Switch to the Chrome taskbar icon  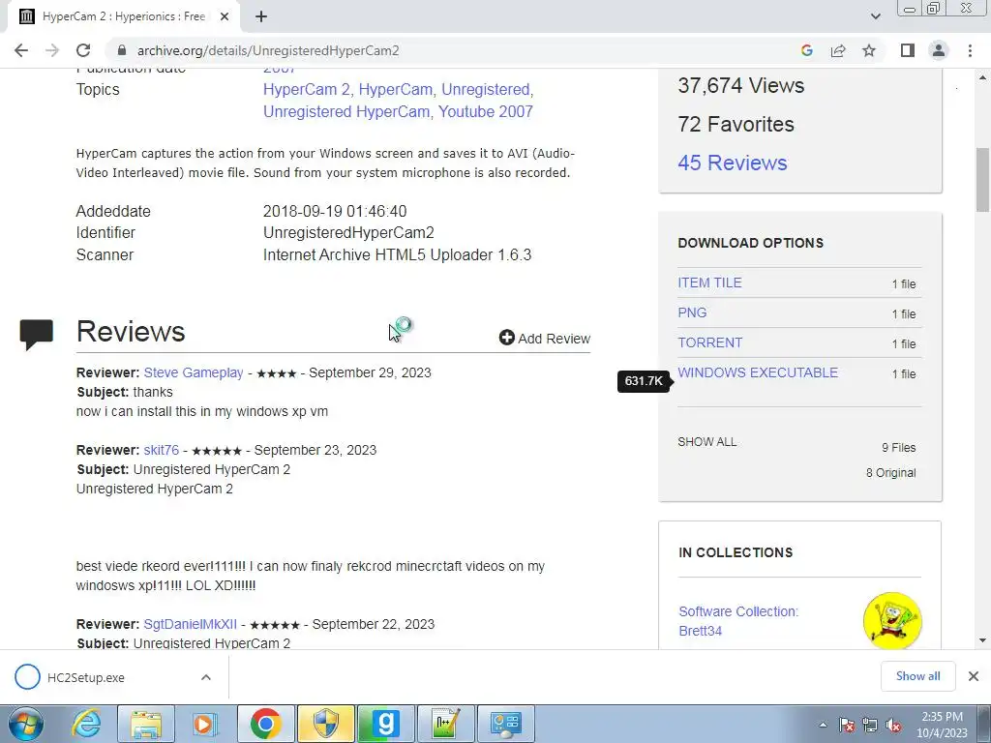tap(265, 724)
